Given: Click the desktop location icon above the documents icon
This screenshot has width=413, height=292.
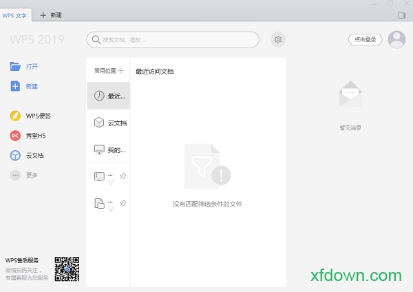Looking at the screenshot, I should [x=99, y=176].
